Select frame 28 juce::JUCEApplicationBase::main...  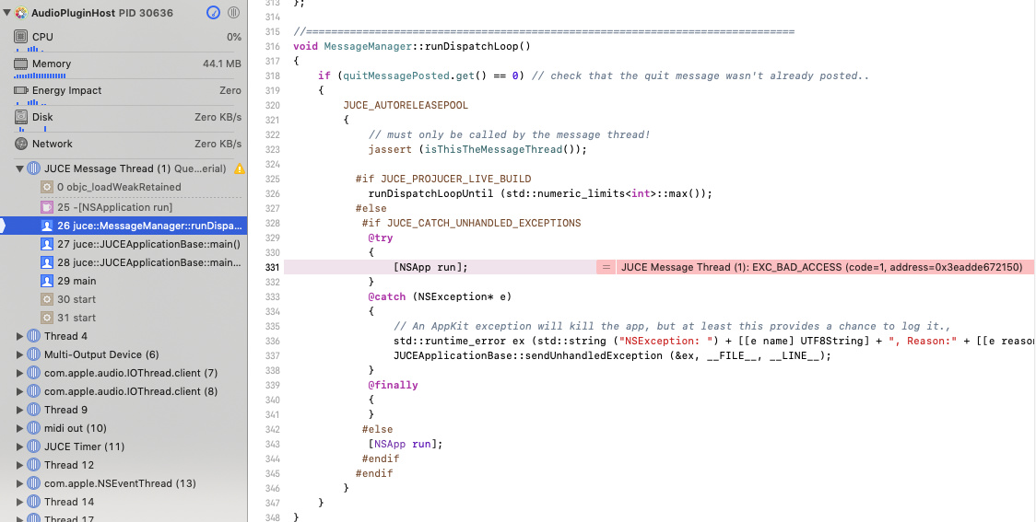[124, 262]
